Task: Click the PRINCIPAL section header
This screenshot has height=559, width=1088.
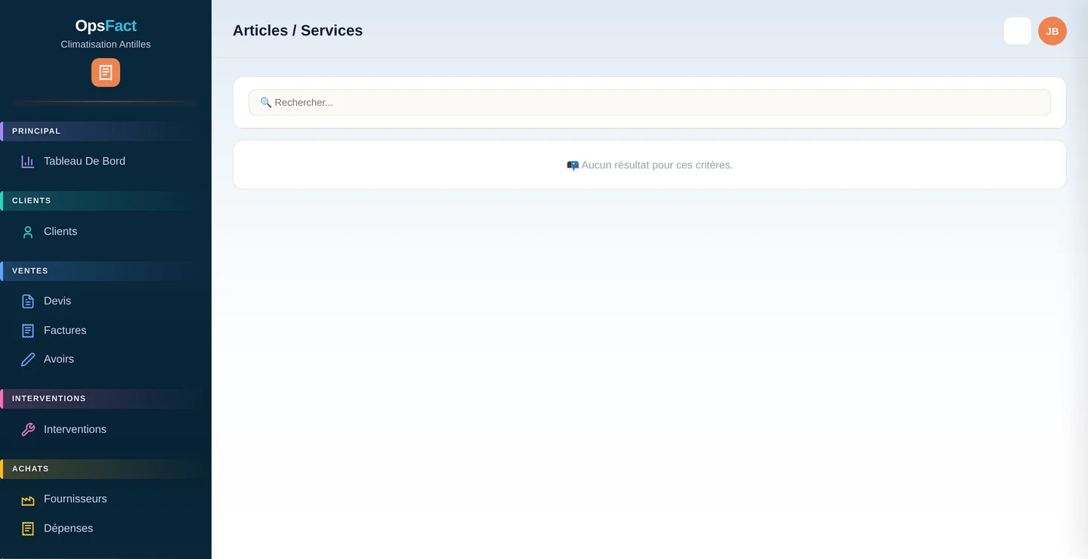Action: tap(106, 131)
